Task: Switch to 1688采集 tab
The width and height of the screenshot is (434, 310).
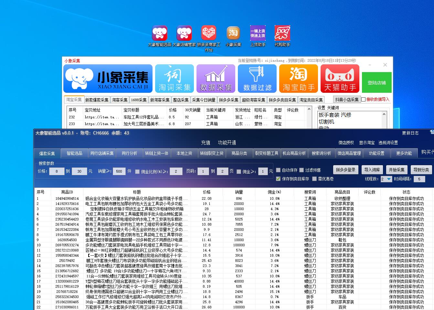Action: click(139, 100)
